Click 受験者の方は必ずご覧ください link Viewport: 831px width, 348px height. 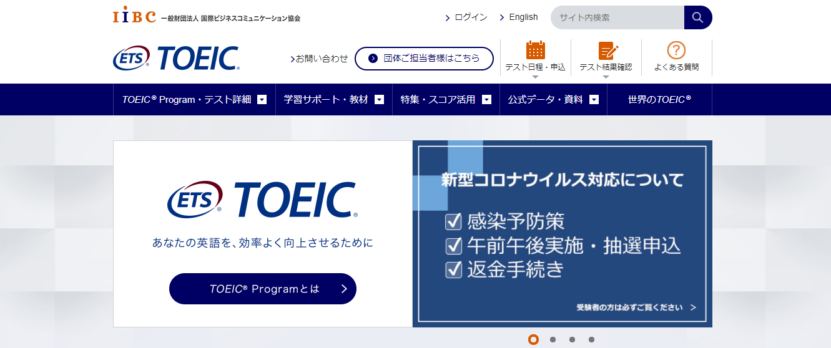(636, 307)
